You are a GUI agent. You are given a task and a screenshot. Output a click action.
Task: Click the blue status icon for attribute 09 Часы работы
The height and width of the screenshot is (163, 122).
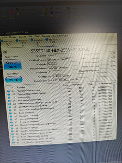[x=9, y=98]
